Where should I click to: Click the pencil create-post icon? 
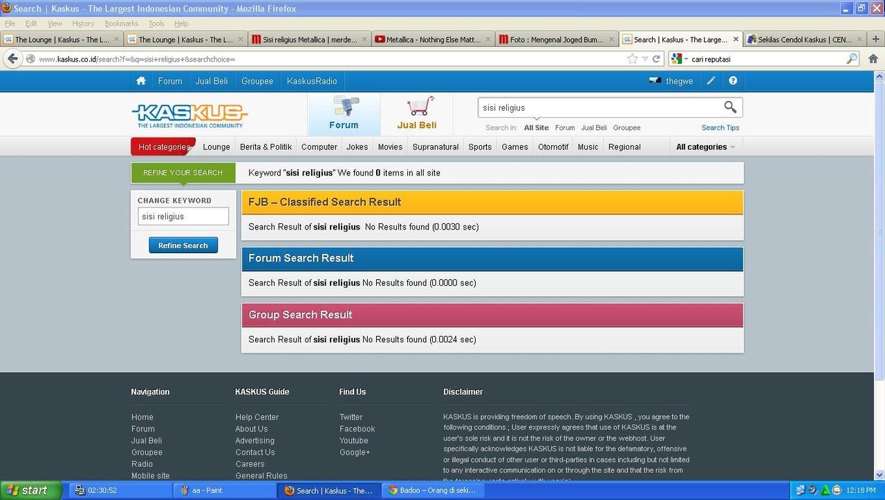711,81
